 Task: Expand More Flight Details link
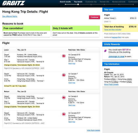tap(111, 84)
